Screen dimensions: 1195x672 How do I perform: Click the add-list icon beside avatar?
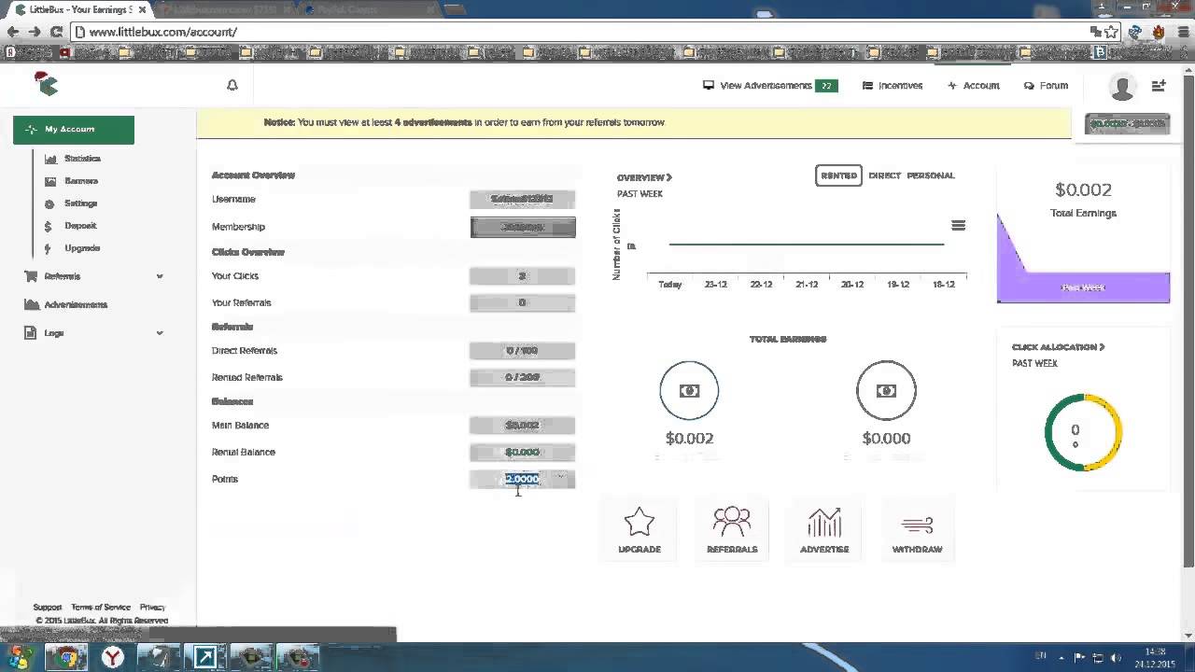(1159, 85)
